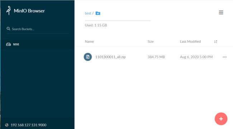Select the test bucket in sidebar
Screen dimensions: 233x129
37,44
